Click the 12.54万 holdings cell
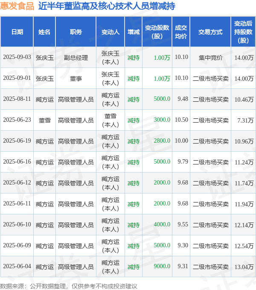Screen dimensions: 256x290 244,246
